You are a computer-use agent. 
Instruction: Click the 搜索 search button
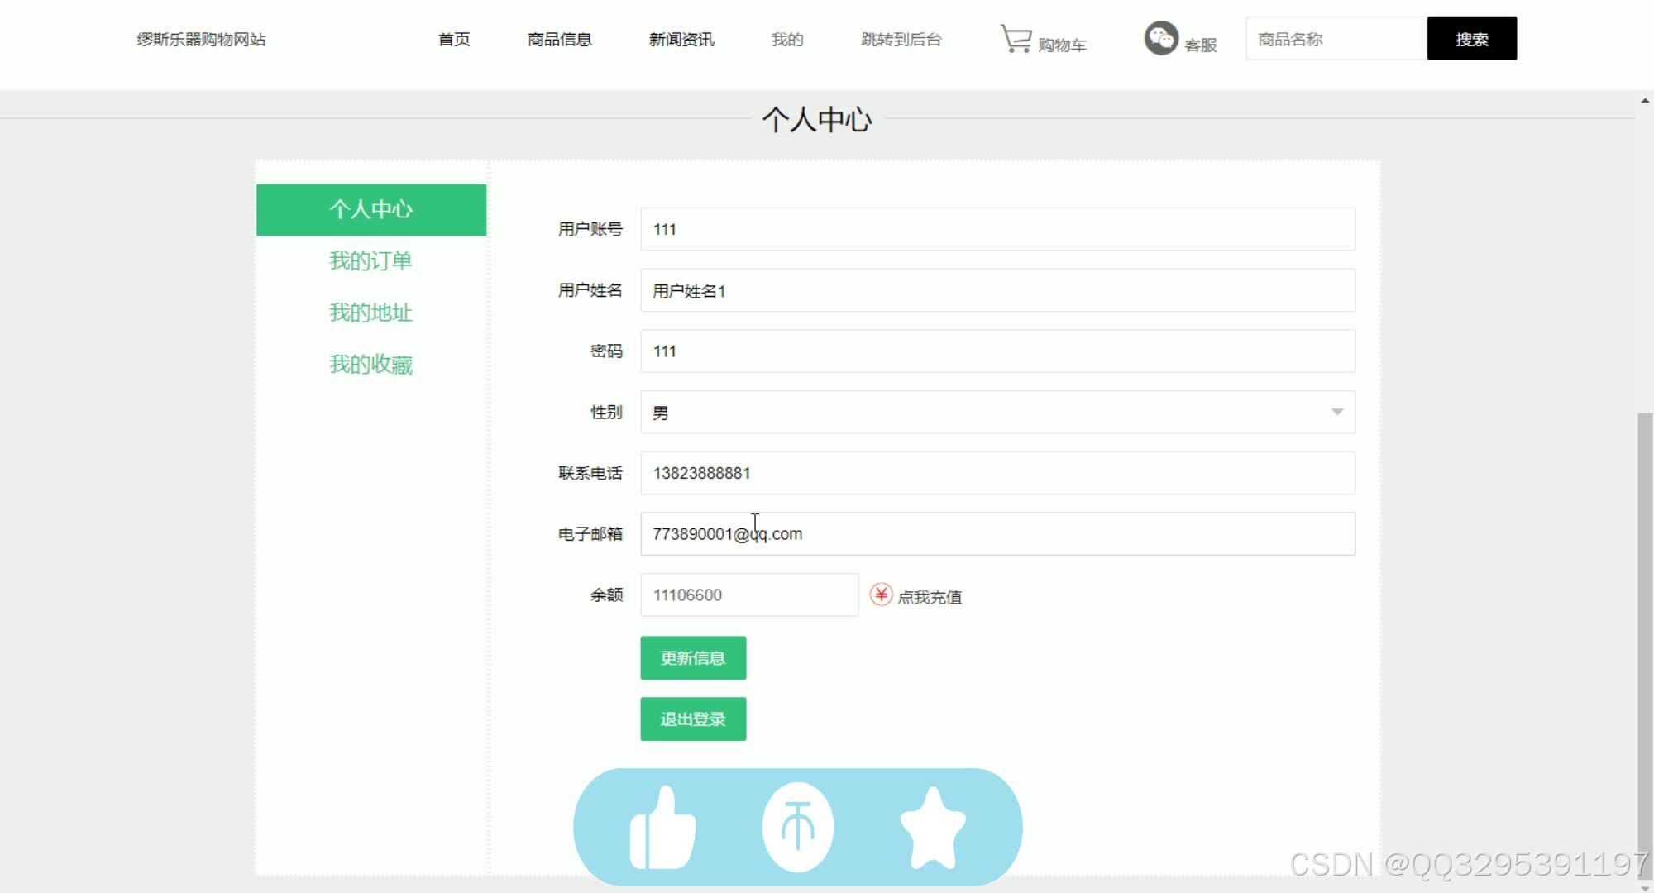pos(1472,38)
